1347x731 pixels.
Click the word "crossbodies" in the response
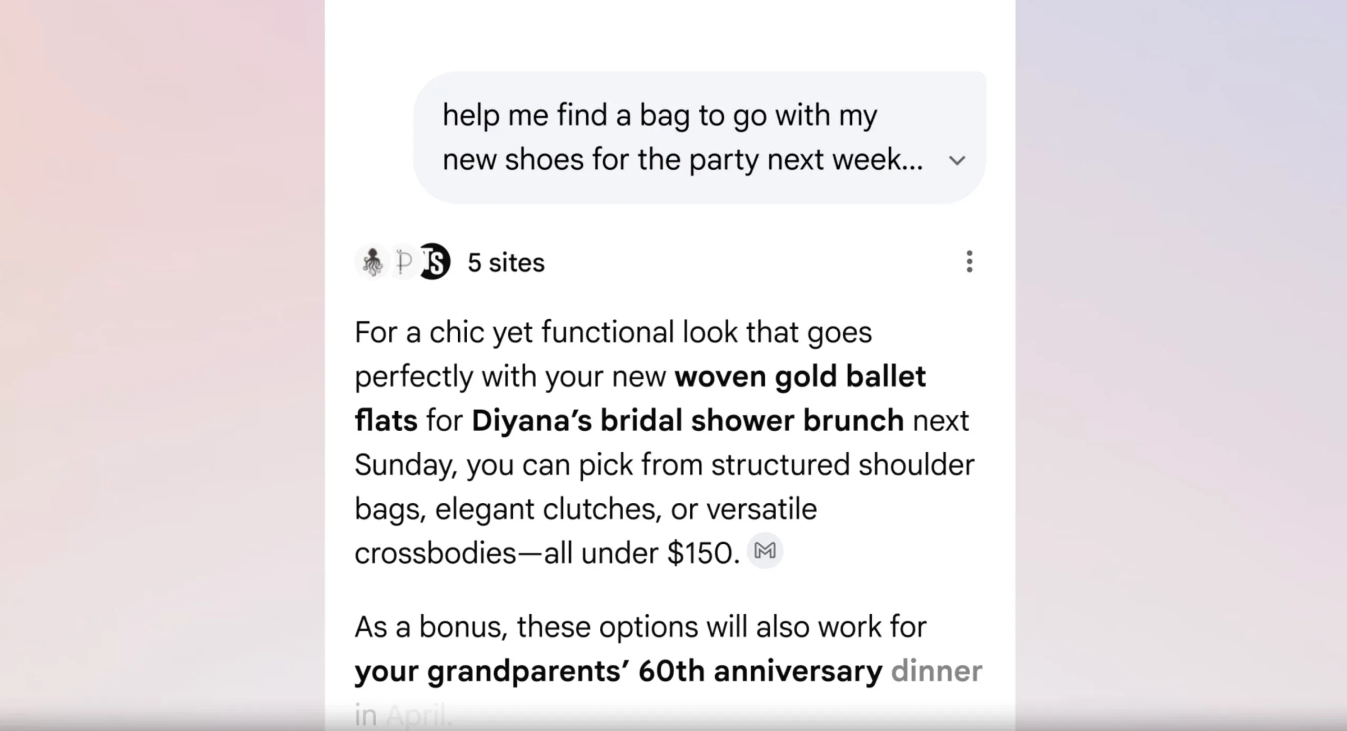[x=436, y=553]
